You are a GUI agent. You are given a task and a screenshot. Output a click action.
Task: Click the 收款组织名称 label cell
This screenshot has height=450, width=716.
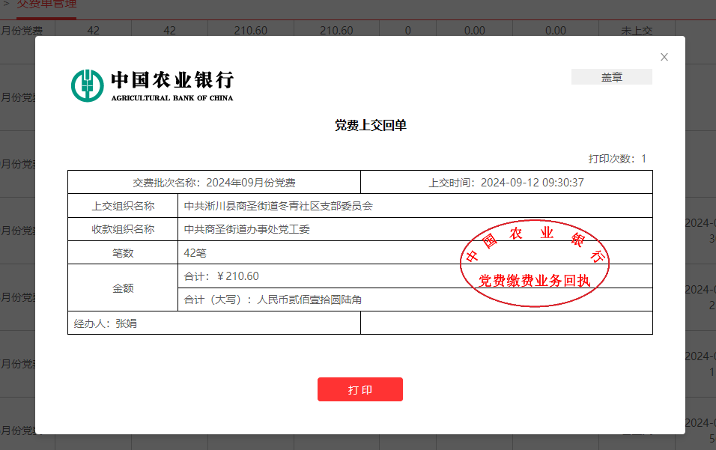coord(123,229)
